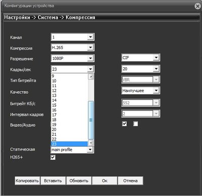This screenshot has width=202, height=196.
Task: Expand the Компрессия H.265 dropdown
Action: pos(73,48)
